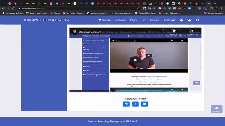Expand the bookmarks bar overflow chevron
The image size is (225, 126).
[x=200, y=13]
